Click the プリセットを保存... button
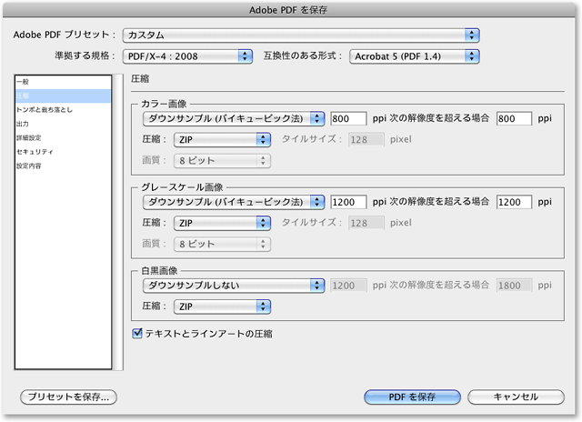Image resolution: width=582 pixels, height=422 pixels. [69, 397]
